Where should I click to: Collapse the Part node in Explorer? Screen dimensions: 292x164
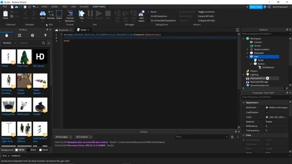[247, 56]
